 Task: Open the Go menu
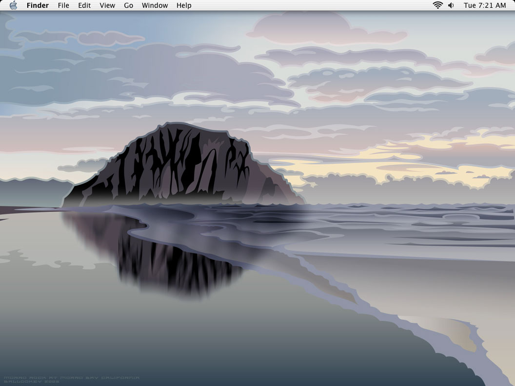click(128, 5)
